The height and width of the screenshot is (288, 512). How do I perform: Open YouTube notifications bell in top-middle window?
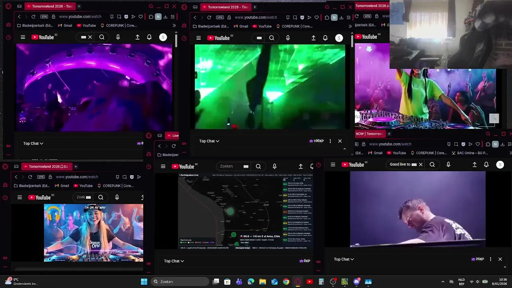pos(325,38)
